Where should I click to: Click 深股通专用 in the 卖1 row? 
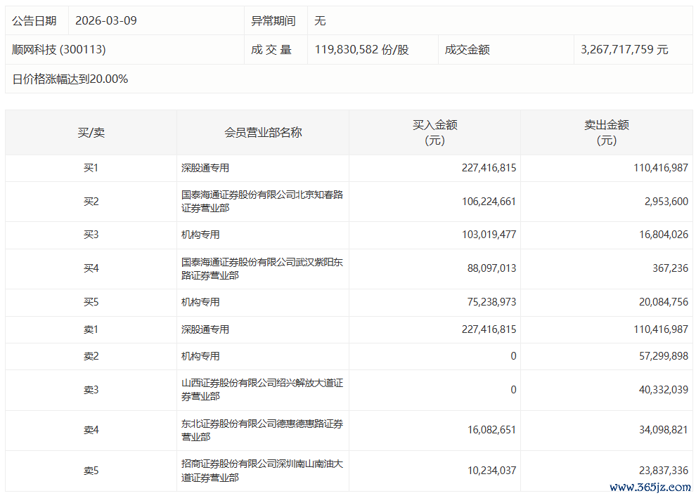click(205, 329)
